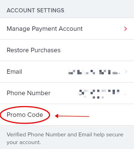
Task: Tap the red chevron beside Manage Payment Account
Action: pyautogui.click(x=126, y=29)
